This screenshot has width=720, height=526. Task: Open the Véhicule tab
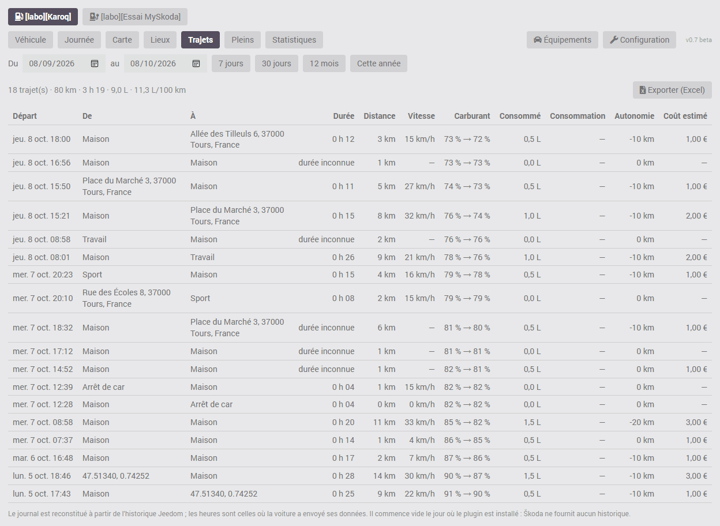pos(31,40)
